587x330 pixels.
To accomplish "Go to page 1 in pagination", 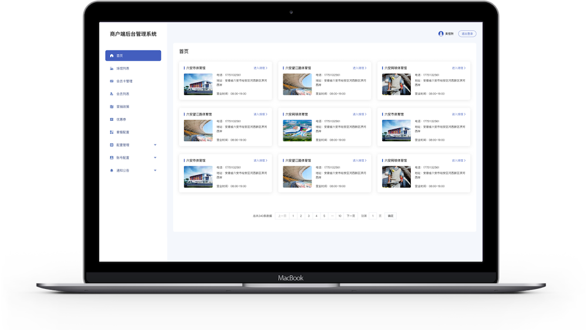I will 293,216.
